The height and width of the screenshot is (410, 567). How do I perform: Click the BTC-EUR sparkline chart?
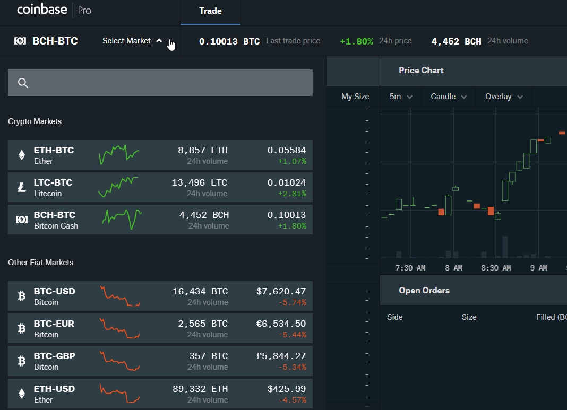[120, 328]
